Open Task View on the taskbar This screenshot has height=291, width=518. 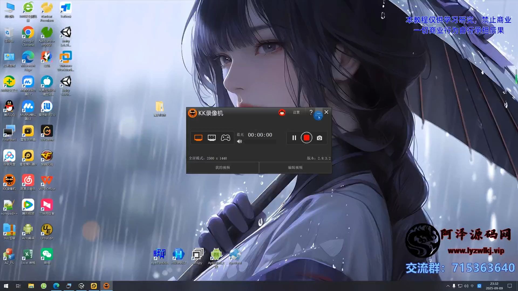point(18,286)
